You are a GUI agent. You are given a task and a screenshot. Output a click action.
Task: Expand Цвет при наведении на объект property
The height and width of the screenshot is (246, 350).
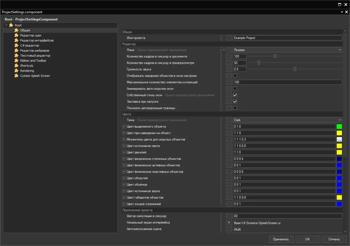124,133
